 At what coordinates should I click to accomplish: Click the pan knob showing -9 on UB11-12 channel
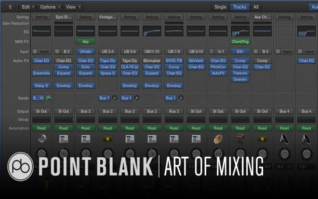pos(152,154)
